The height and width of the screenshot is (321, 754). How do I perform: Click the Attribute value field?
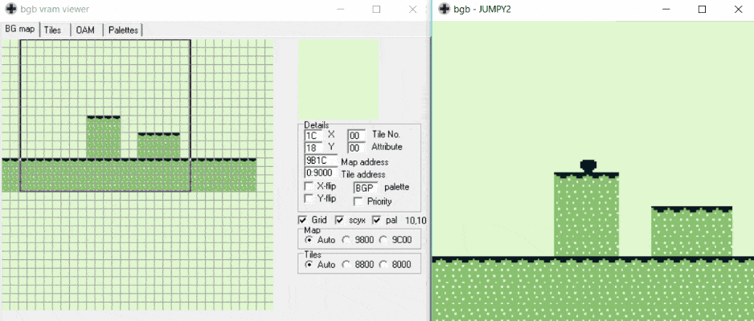(356, 148)
